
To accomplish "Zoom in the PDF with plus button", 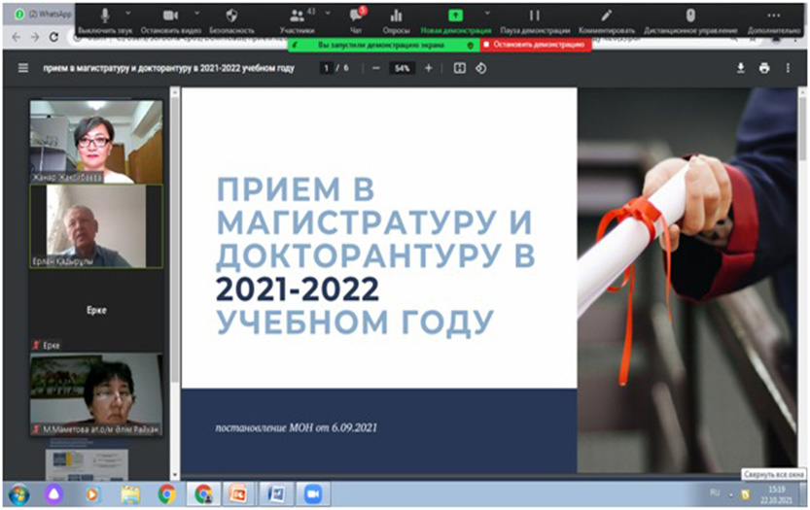I will (428, 69).
